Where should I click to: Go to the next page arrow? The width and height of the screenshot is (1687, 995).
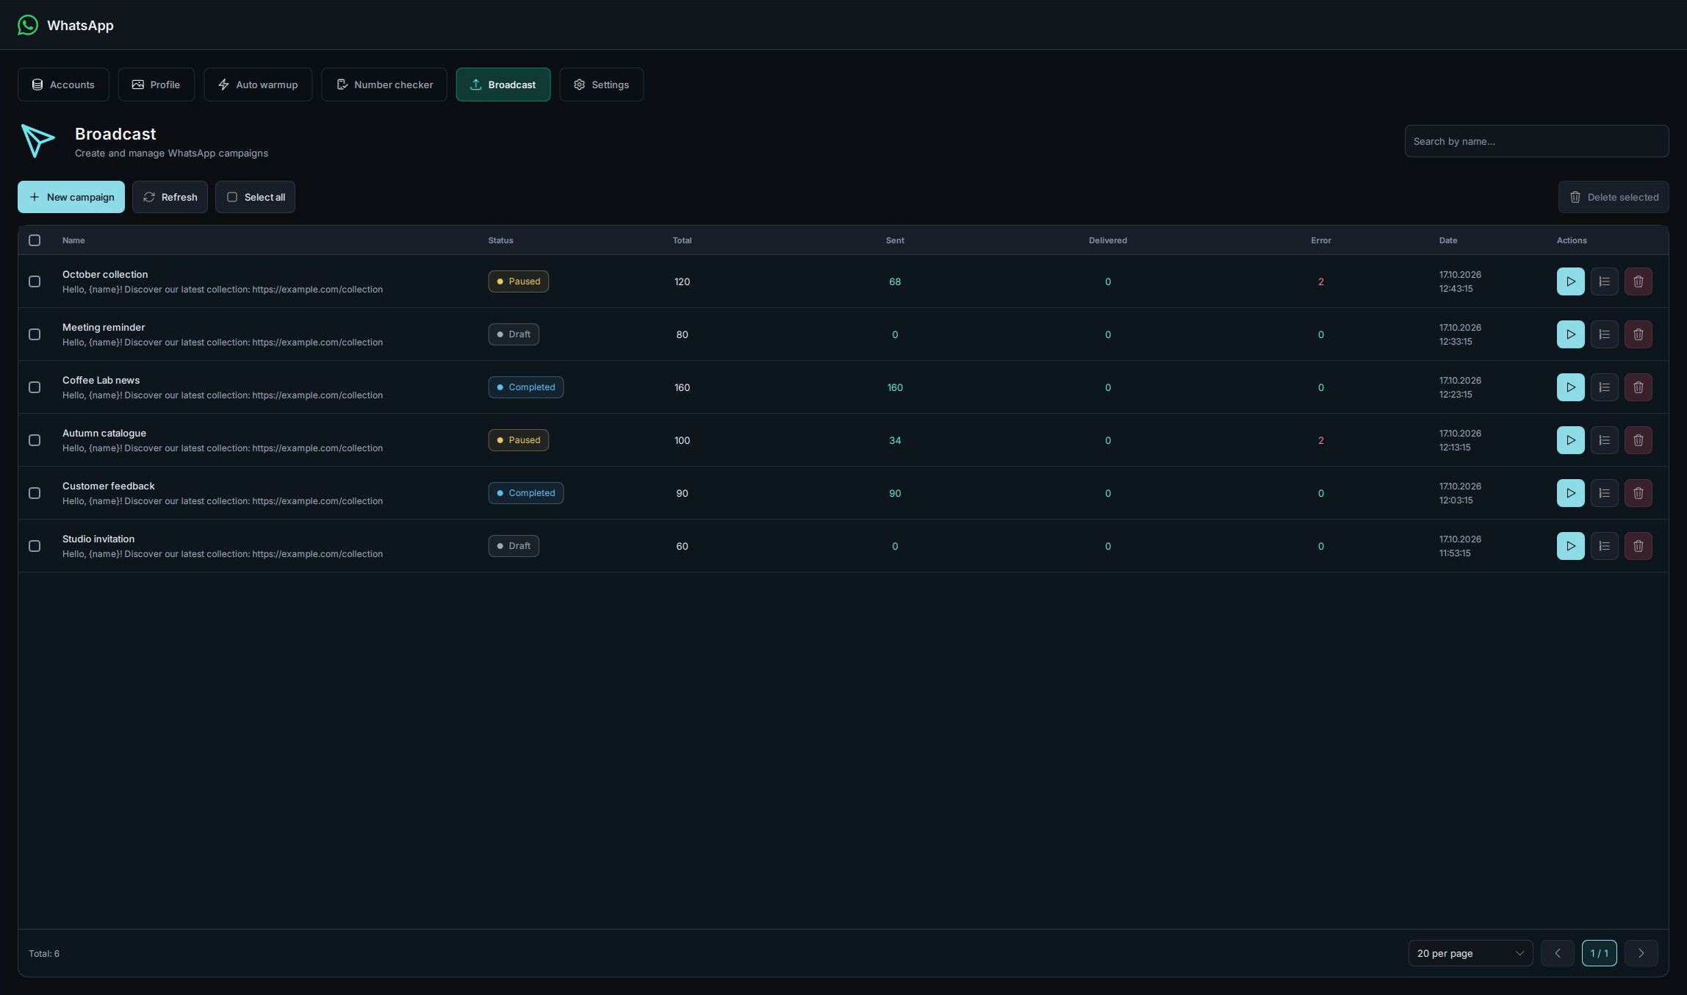click(x=1641, y=953)
